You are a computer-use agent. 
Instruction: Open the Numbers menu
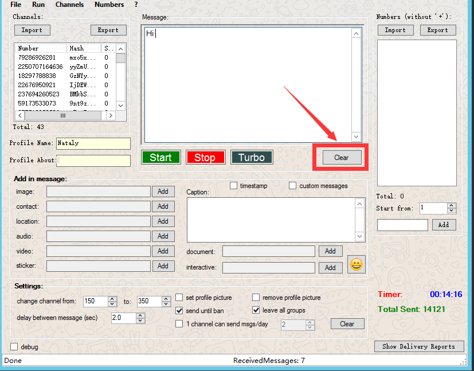(109, 5)
